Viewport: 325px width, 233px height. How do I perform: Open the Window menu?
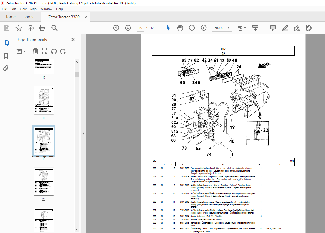tap(46, 9)
